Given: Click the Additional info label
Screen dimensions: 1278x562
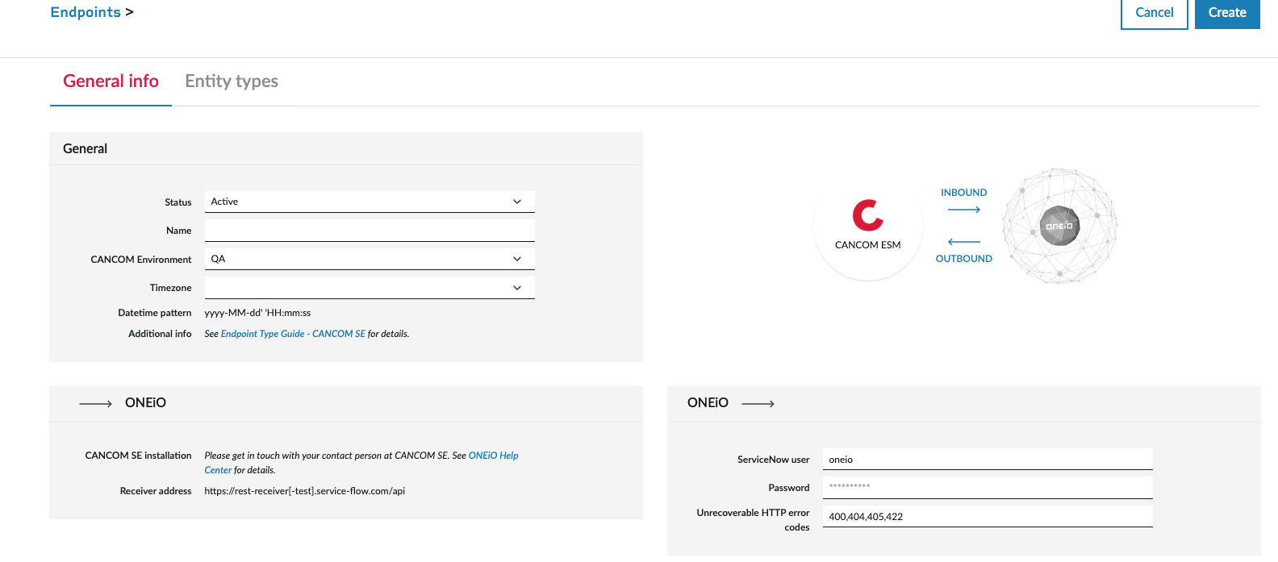Looking at the screenshot, I should tap(160, 334).
